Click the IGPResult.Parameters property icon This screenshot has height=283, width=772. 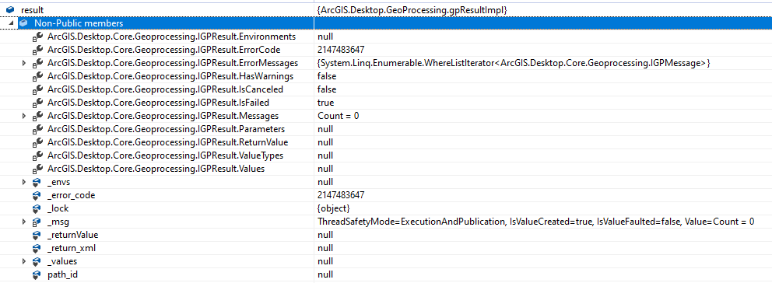tap(37, 129)
